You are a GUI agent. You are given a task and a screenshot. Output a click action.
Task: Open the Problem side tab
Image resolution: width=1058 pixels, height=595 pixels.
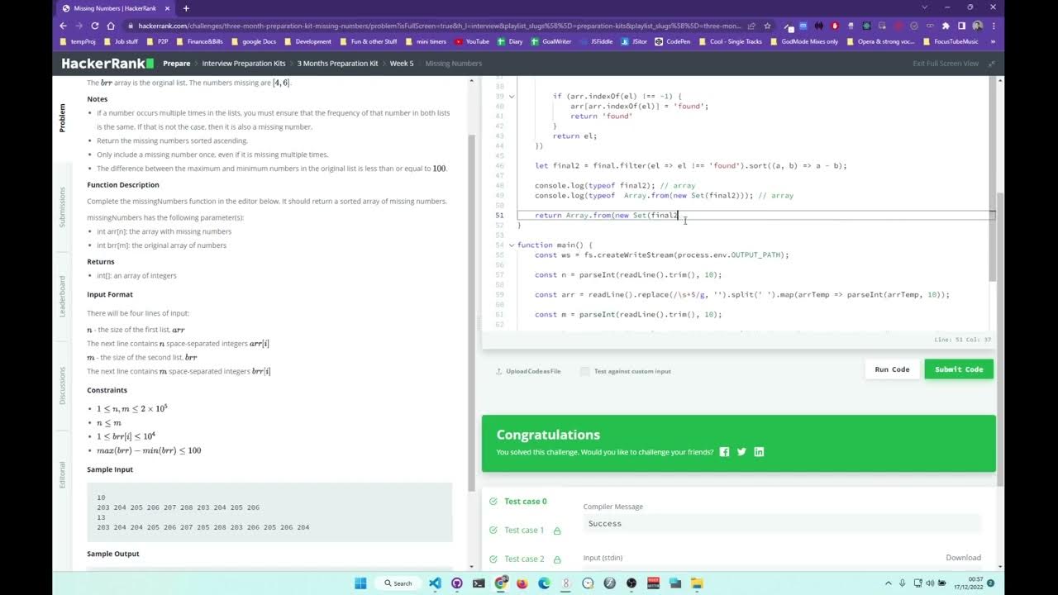point(62,118)
